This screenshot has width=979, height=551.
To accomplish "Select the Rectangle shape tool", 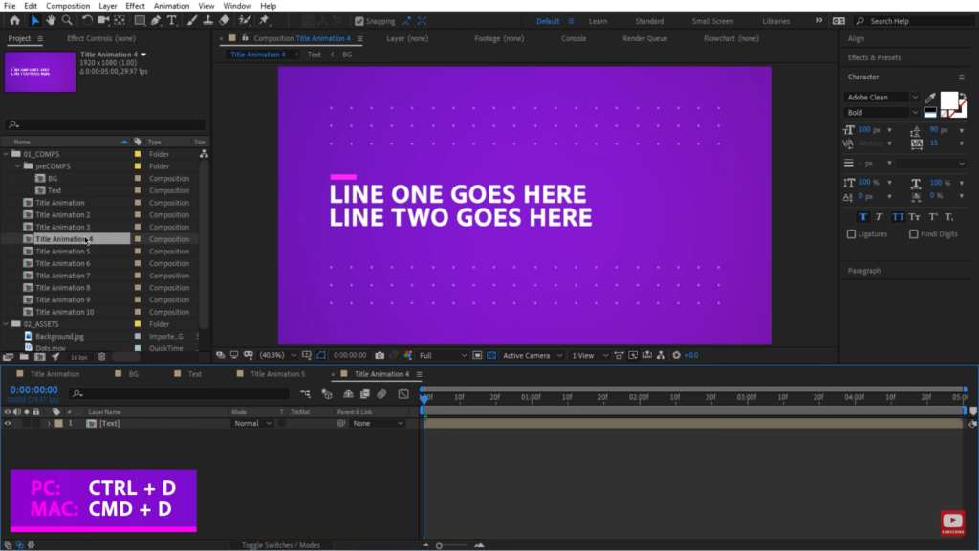I will tap(140, 21).
